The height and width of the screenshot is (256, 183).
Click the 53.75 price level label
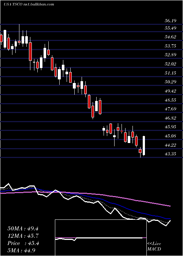click(170, 46)
